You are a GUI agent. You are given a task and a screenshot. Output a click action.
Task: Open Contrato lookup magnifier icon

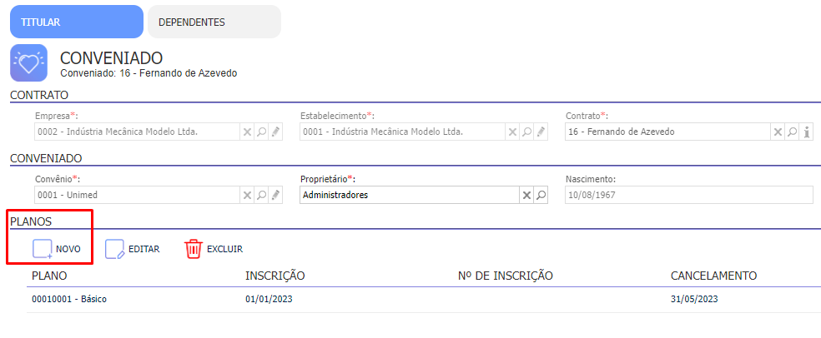point(792,132)
